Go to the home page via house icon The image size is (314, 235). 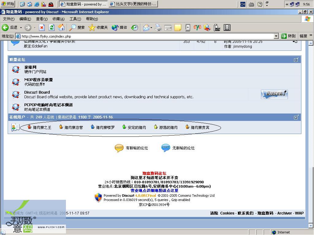click(x=61, y=27)
